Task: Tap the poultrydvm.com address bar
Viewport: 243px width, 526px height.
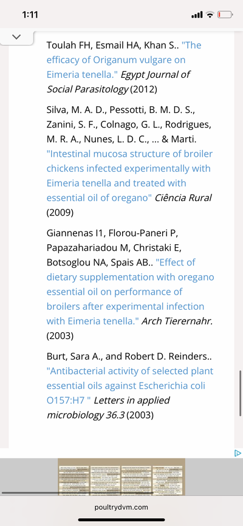Action: coord(122,507)
